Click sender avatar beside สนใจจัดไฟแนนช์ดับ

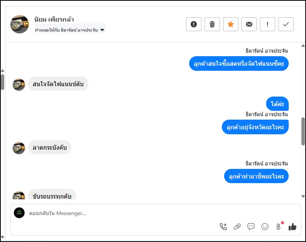19,84
